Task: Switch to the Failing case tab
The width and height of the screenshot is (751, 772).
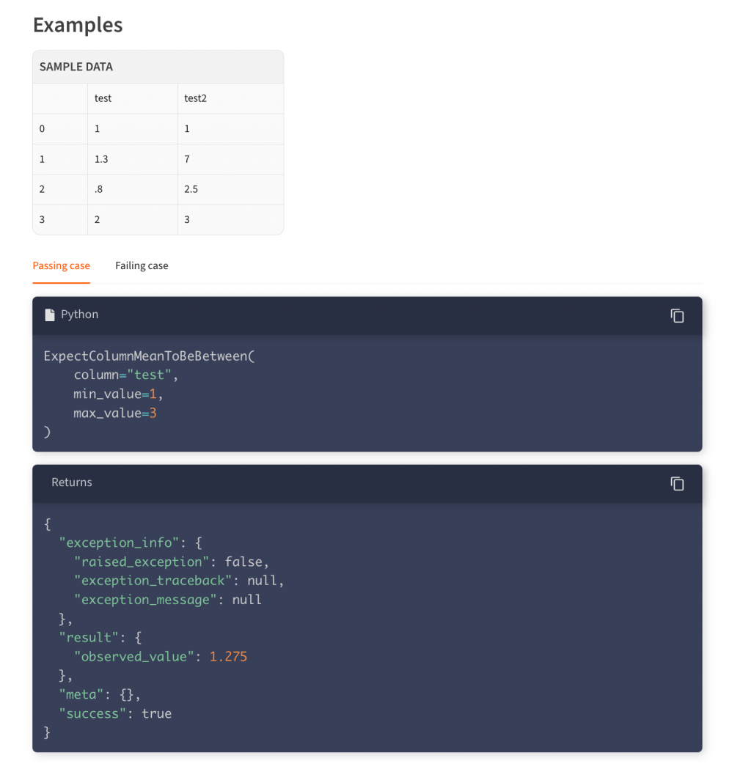Action: [x=142, y=265]
